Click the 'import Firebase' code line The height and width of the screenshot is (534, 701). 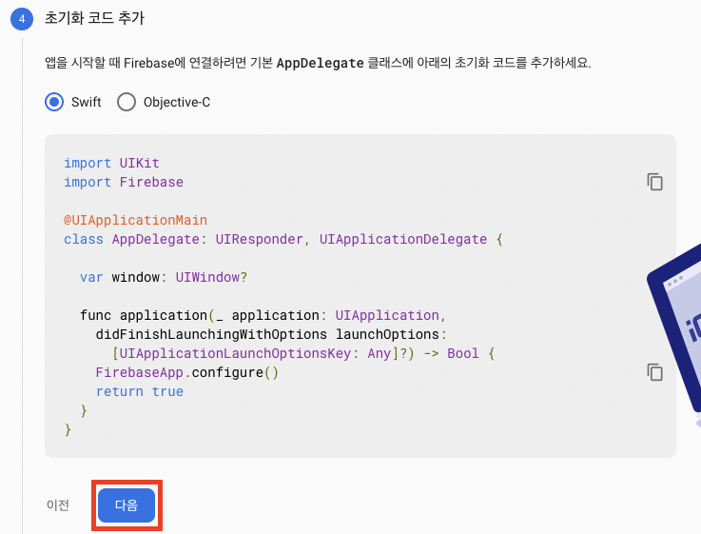[x=124, y=182]
